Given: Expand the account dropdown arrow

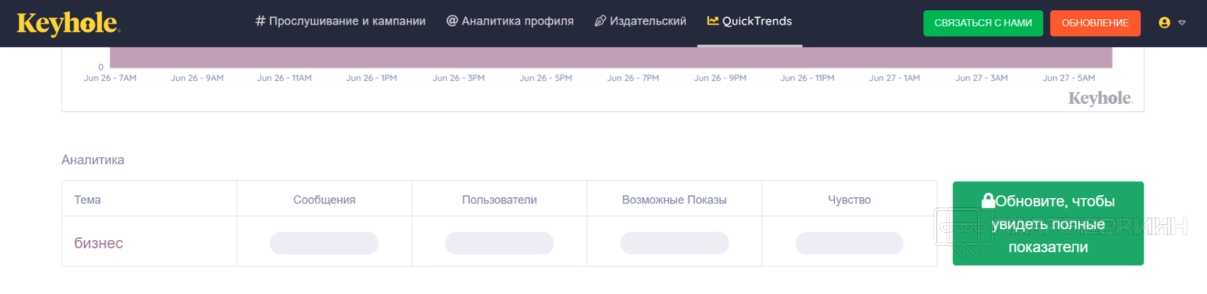Looking at the screenshot, I should [x=1182, y=23].
